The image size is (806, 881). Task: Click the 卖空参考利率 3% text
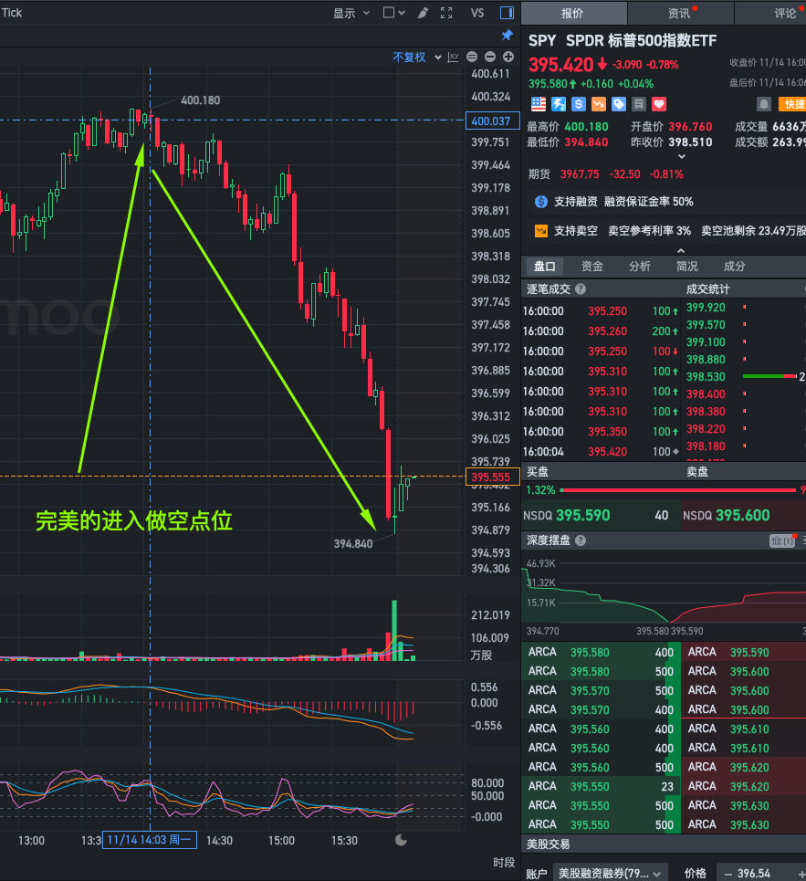[x=649, y=230]
